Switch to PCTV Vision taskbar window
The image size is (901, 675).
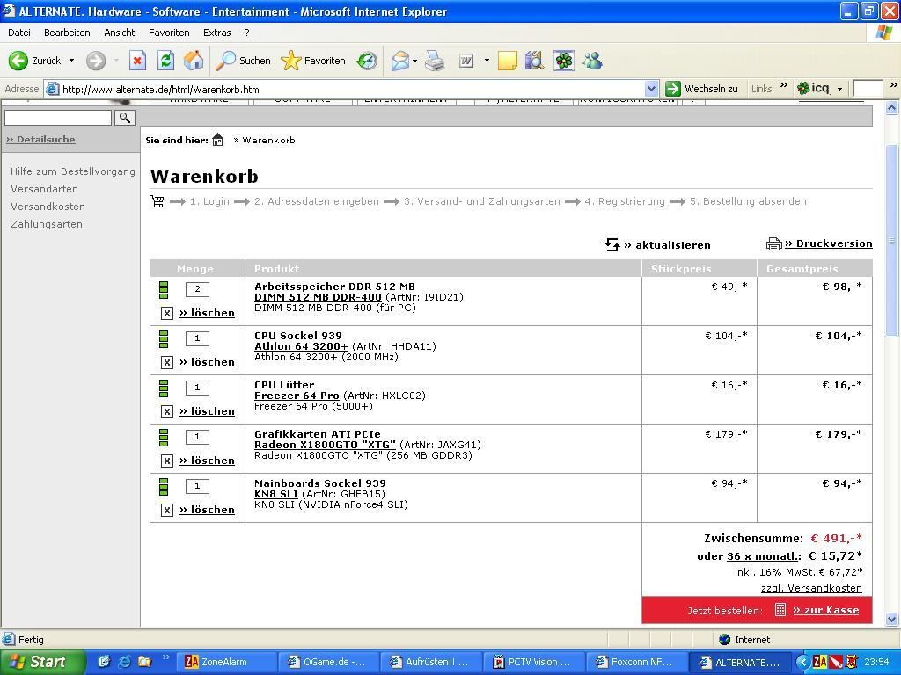(534, 662)
